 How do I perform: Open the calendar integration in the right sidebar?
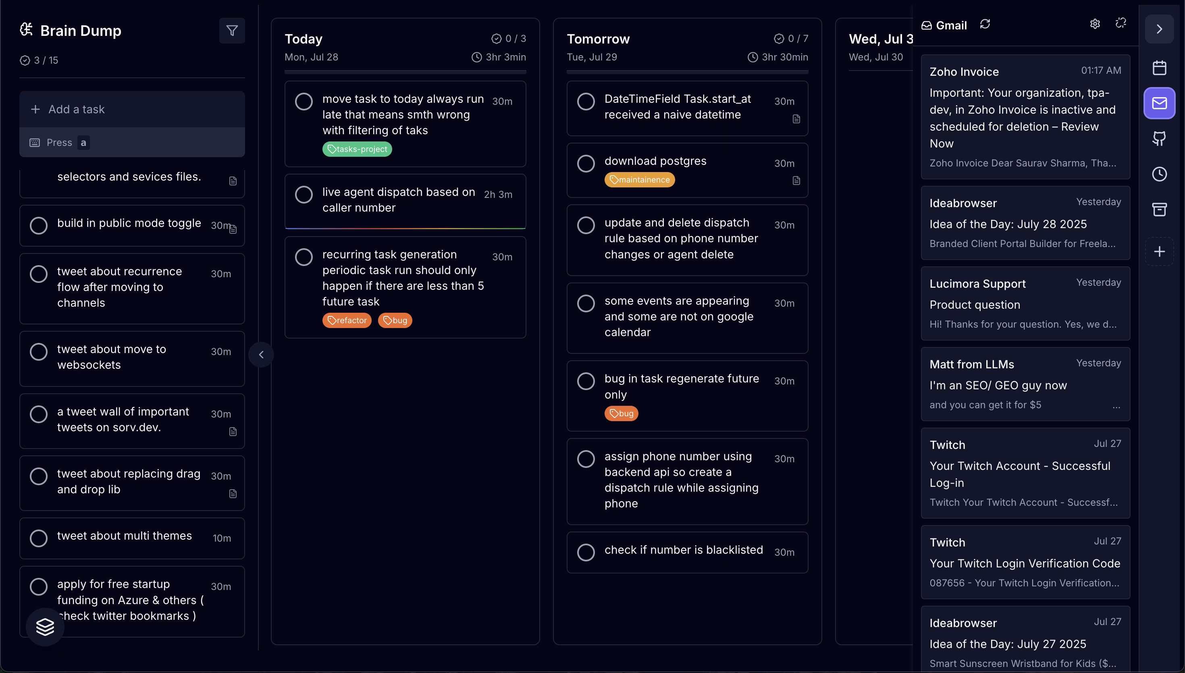click(x=1159, y=67)
